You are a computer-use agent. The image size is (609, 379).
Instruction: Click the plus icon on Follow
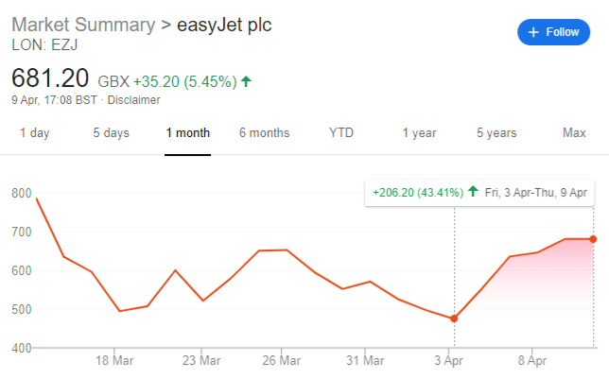(534, 32)
